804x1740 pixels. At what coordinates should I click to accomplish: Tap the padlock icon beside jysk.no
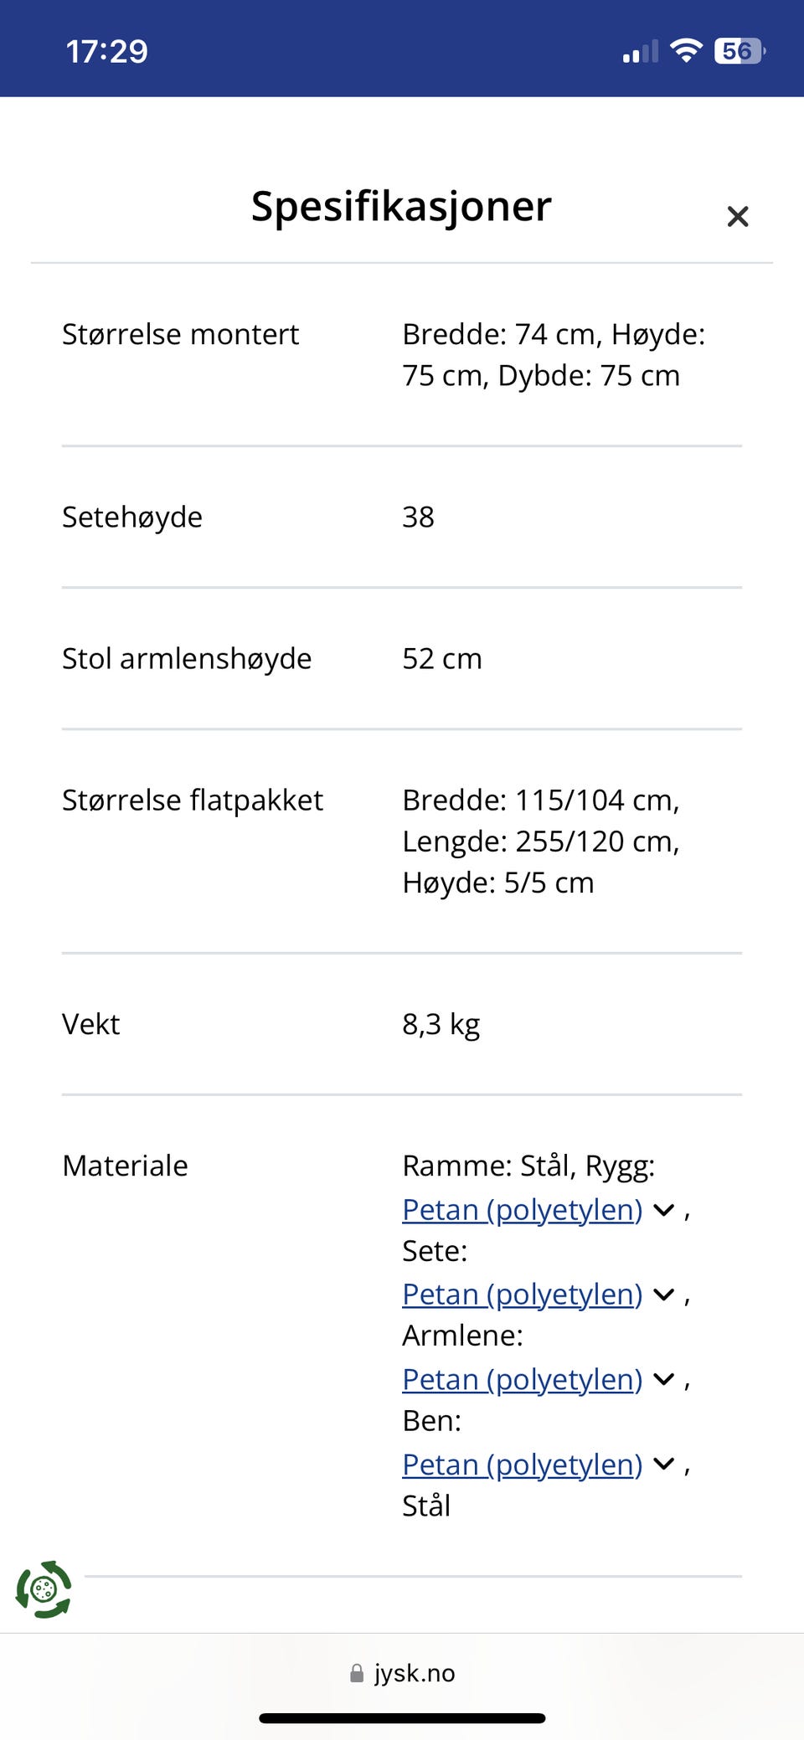click(x=357, y=1673)
